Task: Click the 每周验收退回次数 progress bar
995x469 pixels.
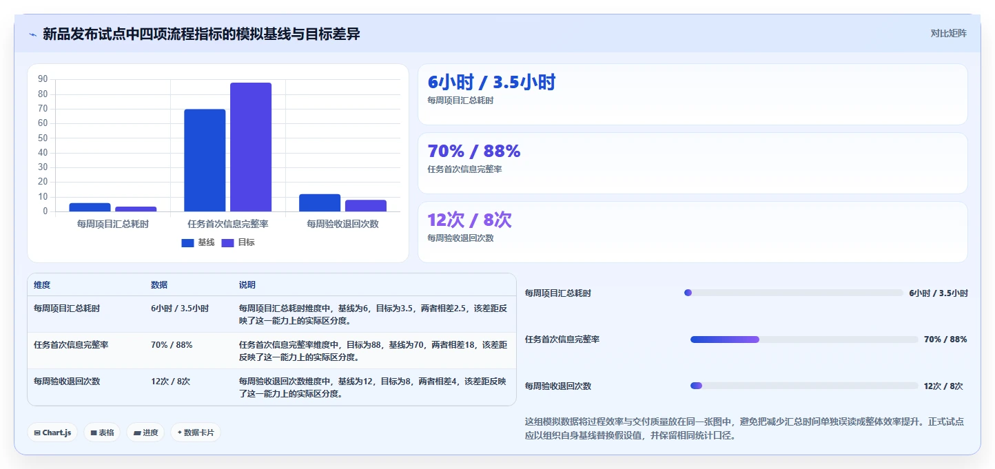Action: [804, 386]
